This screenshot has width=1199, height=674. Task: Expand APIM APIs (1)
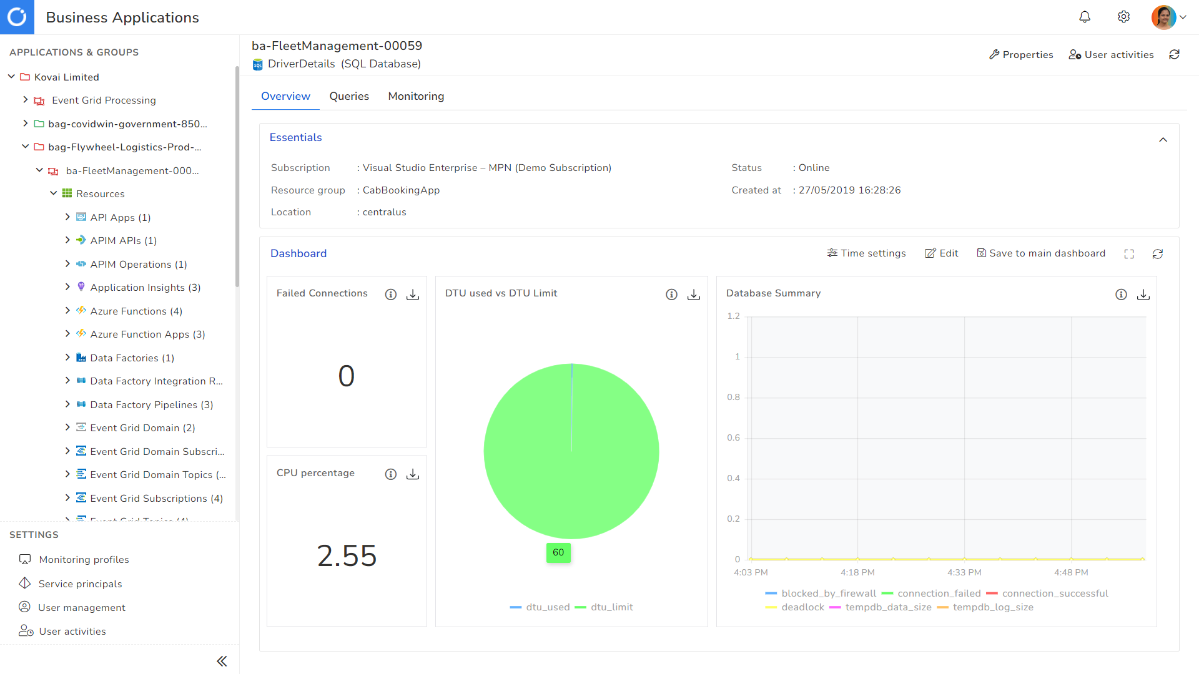point(67,240)
